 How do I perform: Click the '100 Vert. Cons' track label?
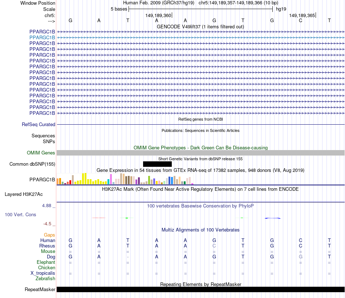20,214
